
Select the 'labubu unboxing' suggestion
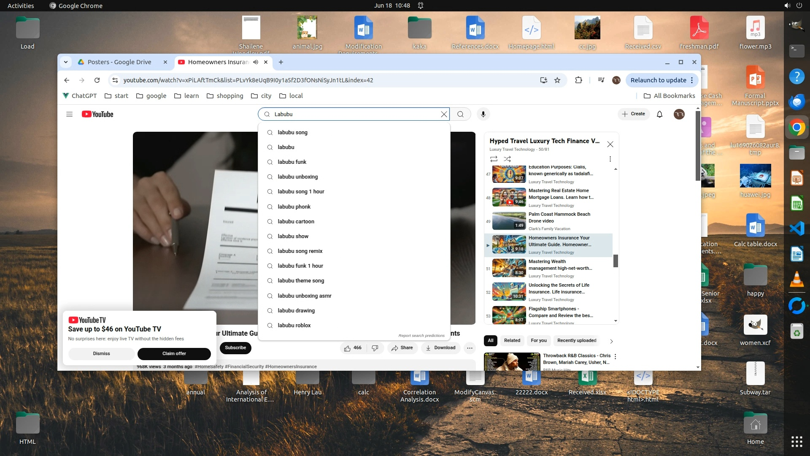point(297,177)
